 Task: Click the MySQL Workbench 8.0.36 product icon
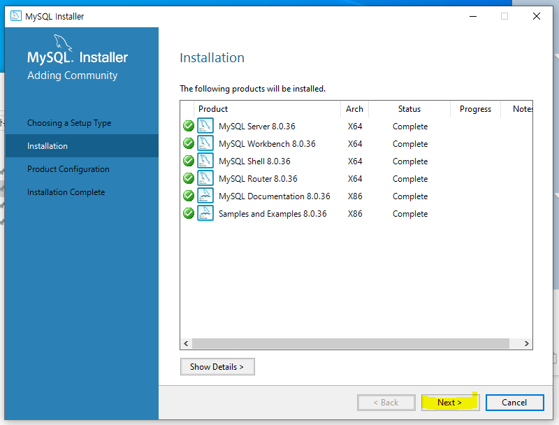[x=205, y=143]
